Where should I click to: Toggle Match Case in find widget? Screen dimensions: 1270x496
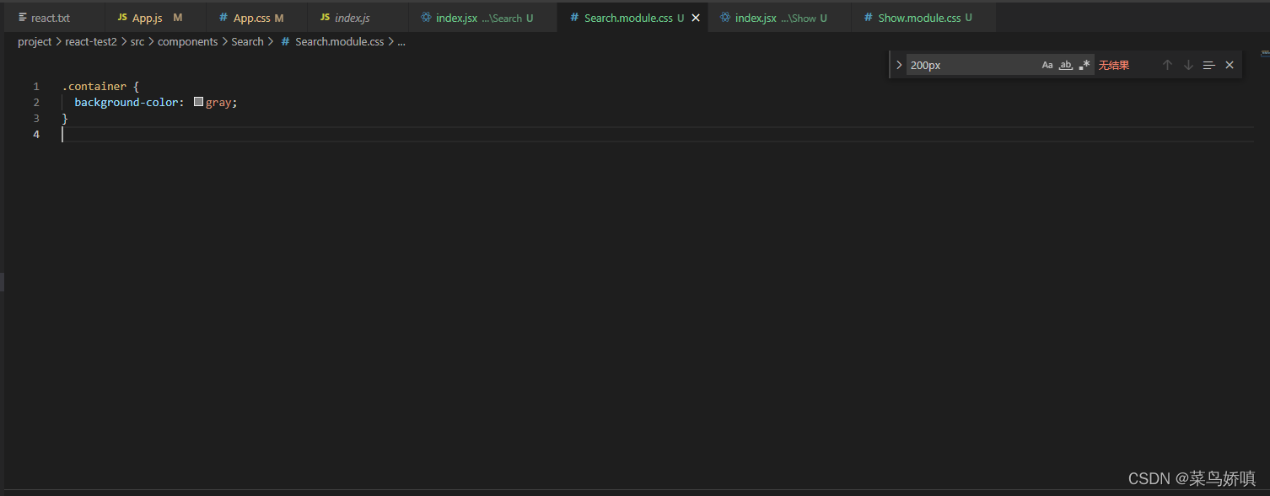pyautogui.click(x=1047, y=65)
